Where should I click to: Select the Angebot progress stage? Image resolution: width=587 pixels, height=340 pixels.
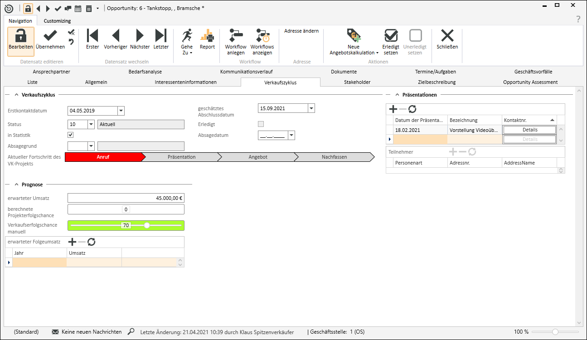coord(258,157)
